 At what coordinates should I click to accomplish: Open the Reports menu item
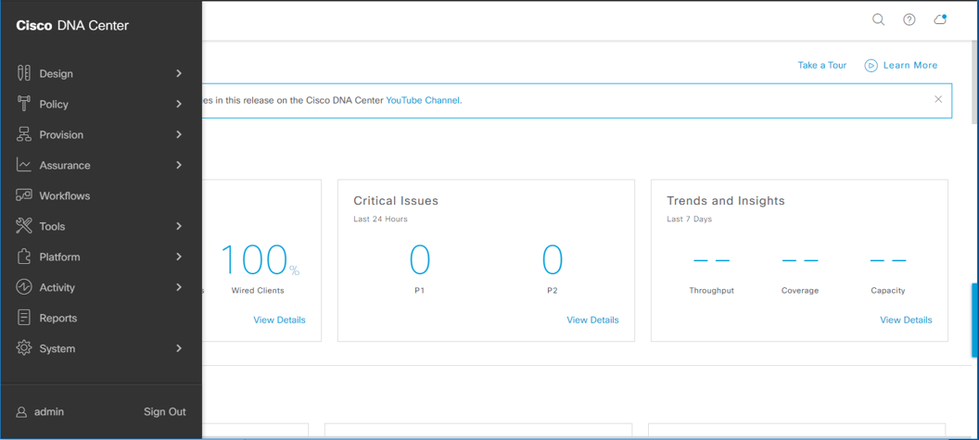tap(57, 318)
